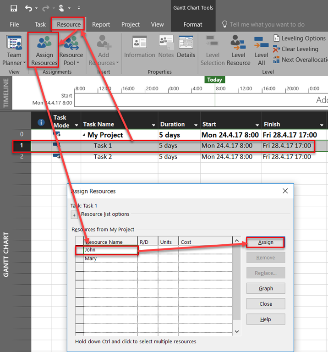Viewport: 328px width, 352px height.
Task: Switch to the Report tab
Action: pyautogui.click(x=101, y=24)
